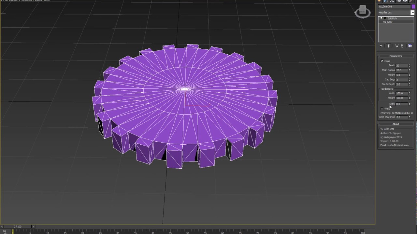Click the Pin Stack icon
This screenshot has height=234, width=417.
click(381, 46)
